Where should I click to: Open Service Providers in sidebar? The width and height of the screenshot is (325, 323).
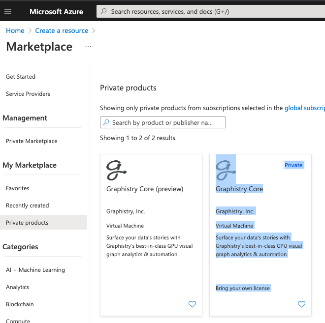point(28,94)
